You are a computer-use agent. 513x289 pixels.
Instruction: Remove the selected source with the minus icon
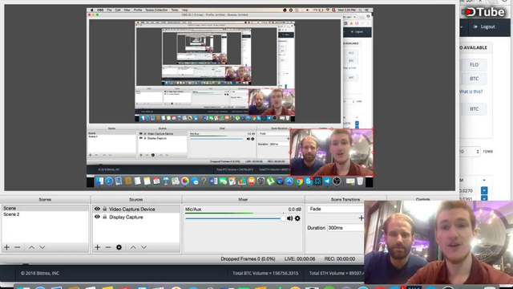pyautogui.click(x=108, y=247)
